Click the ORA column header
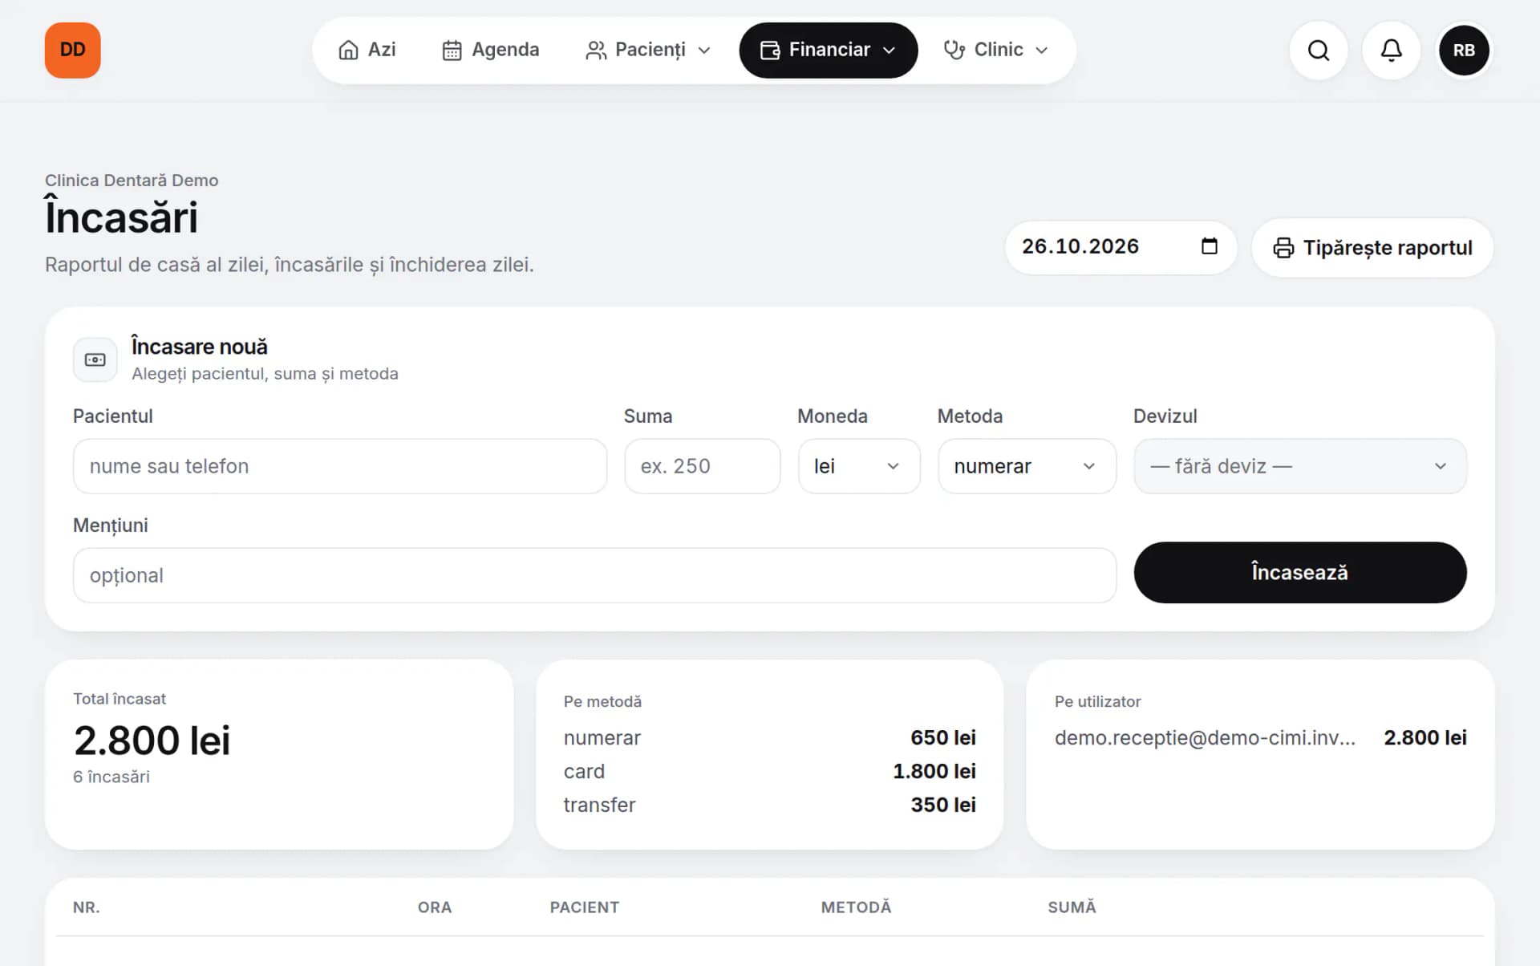The image size is (1540, 966). point(434,907)
